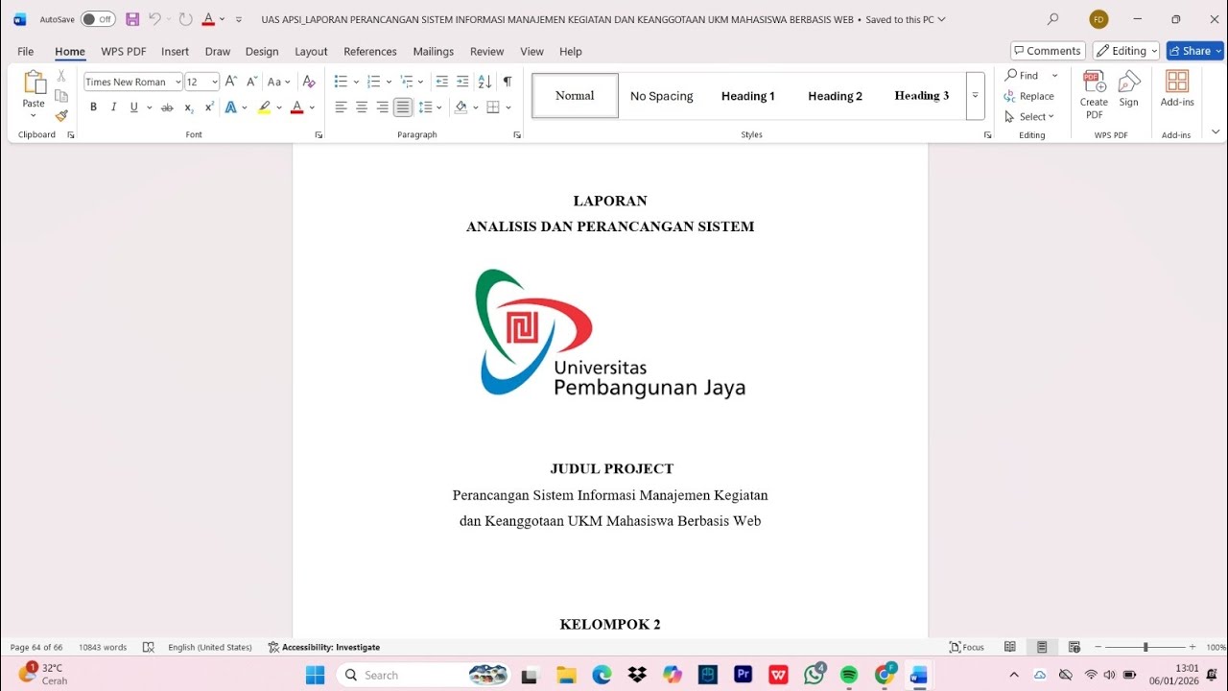1228x691 pixels.
Task: Toggle Underline formatting
Action: click(134, 107)
